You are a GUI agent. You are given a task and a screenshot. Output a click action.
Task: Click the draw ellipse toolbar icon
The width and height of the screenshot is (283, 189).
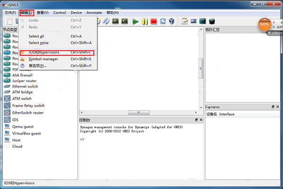point(212,21)
